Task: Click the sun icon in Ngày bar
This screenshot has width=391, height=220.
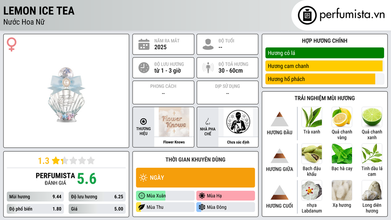Action: click(144, 178)
